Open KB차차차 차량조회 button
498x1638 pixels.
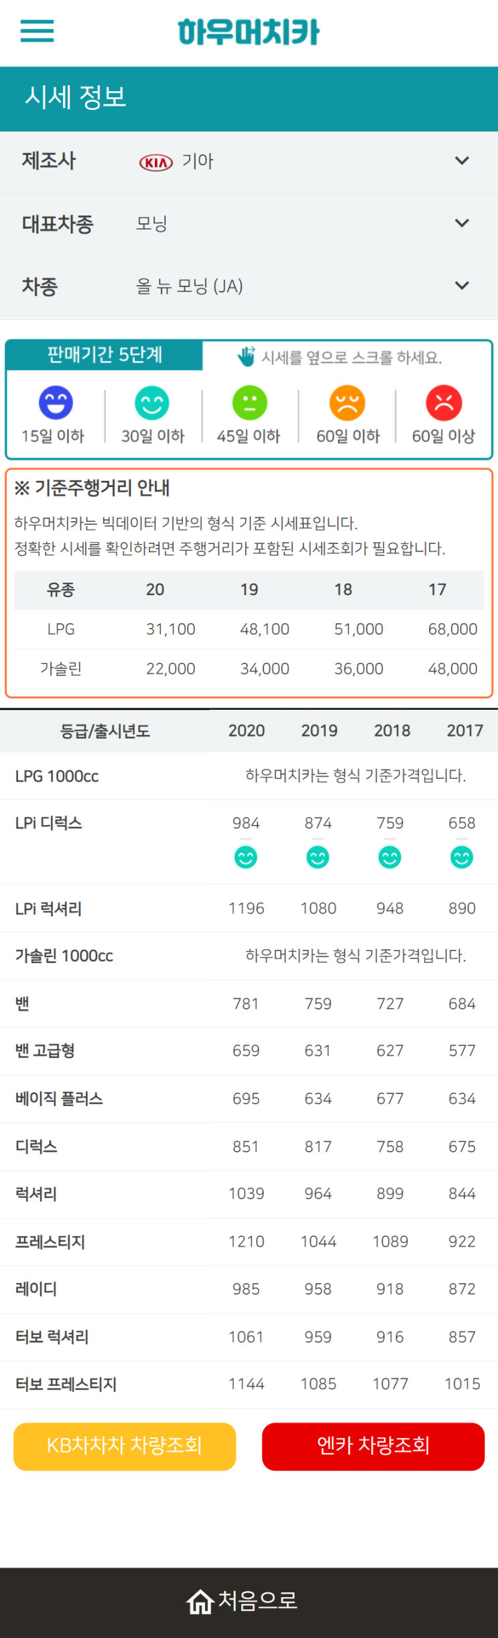point(125,1445)
